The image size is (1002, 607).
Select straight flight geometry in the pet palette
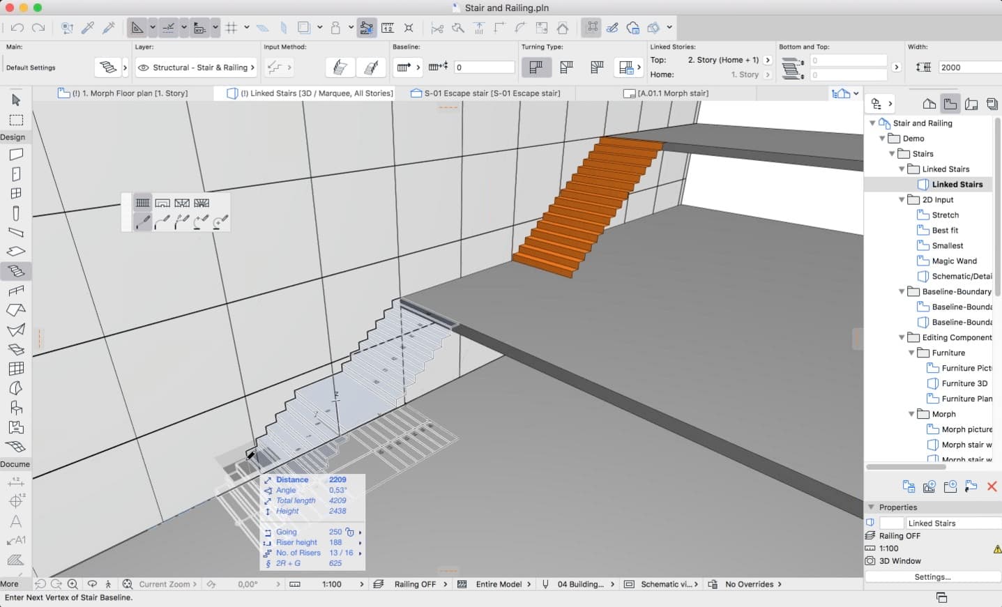143,203
